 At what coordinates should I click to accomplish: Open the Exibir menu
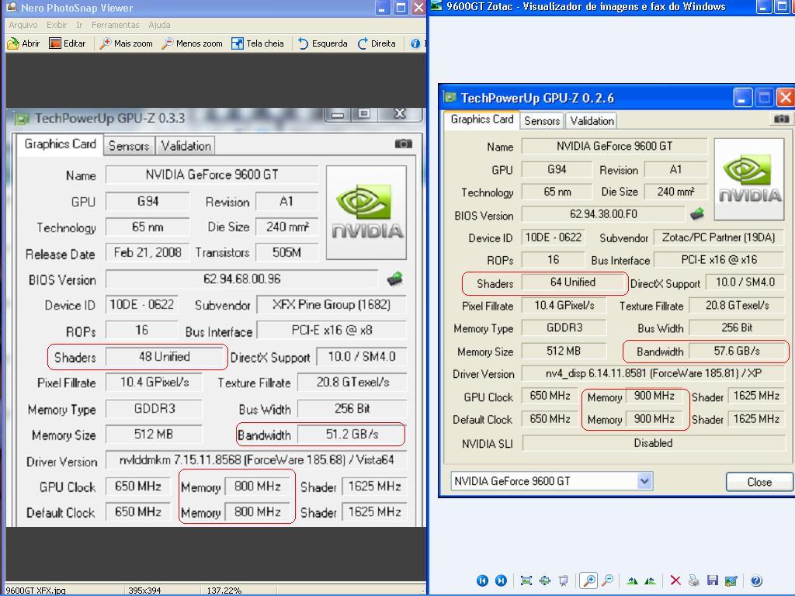(x=56, y=25)
